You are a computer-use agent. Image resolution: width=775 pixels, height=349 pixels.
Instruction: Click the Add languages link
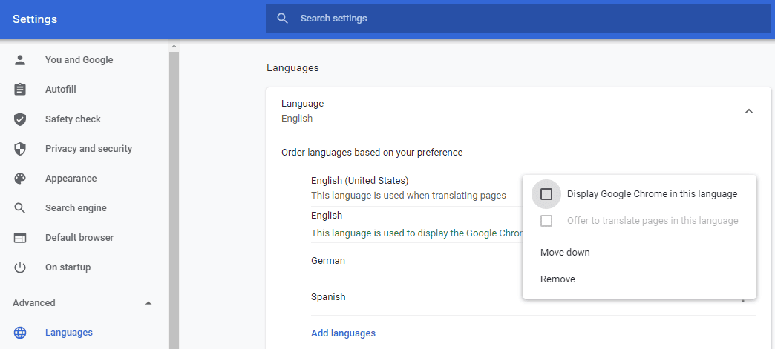(x=343, y=333)
